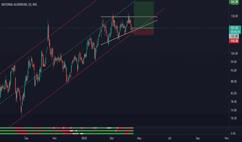Click the 94.00 price axis label
Viewport: 242px width, 142px height.
pos(234,70)
